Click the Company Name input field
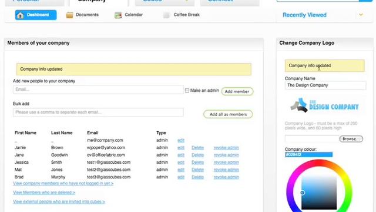This screenshot has height=212, width=376. pos(325,85)
